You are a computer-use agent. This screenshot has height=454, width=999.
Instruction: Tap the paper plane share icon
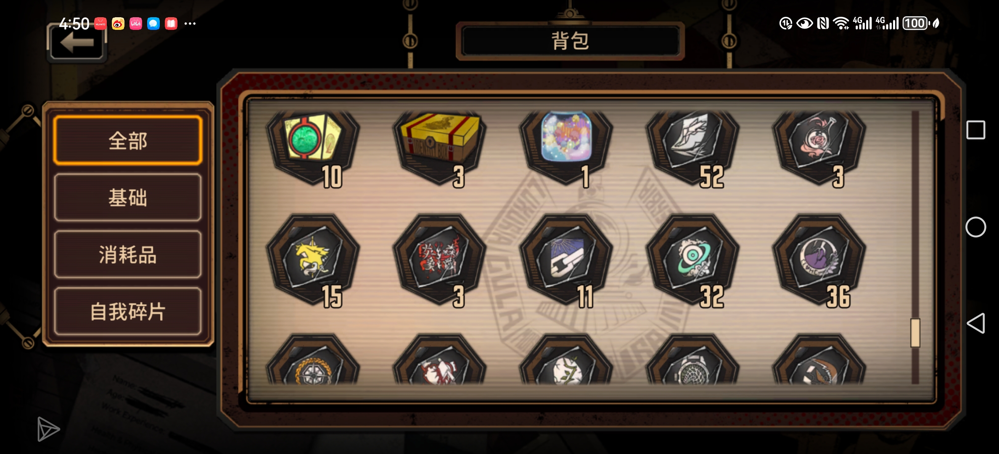[x=48, y=429]
